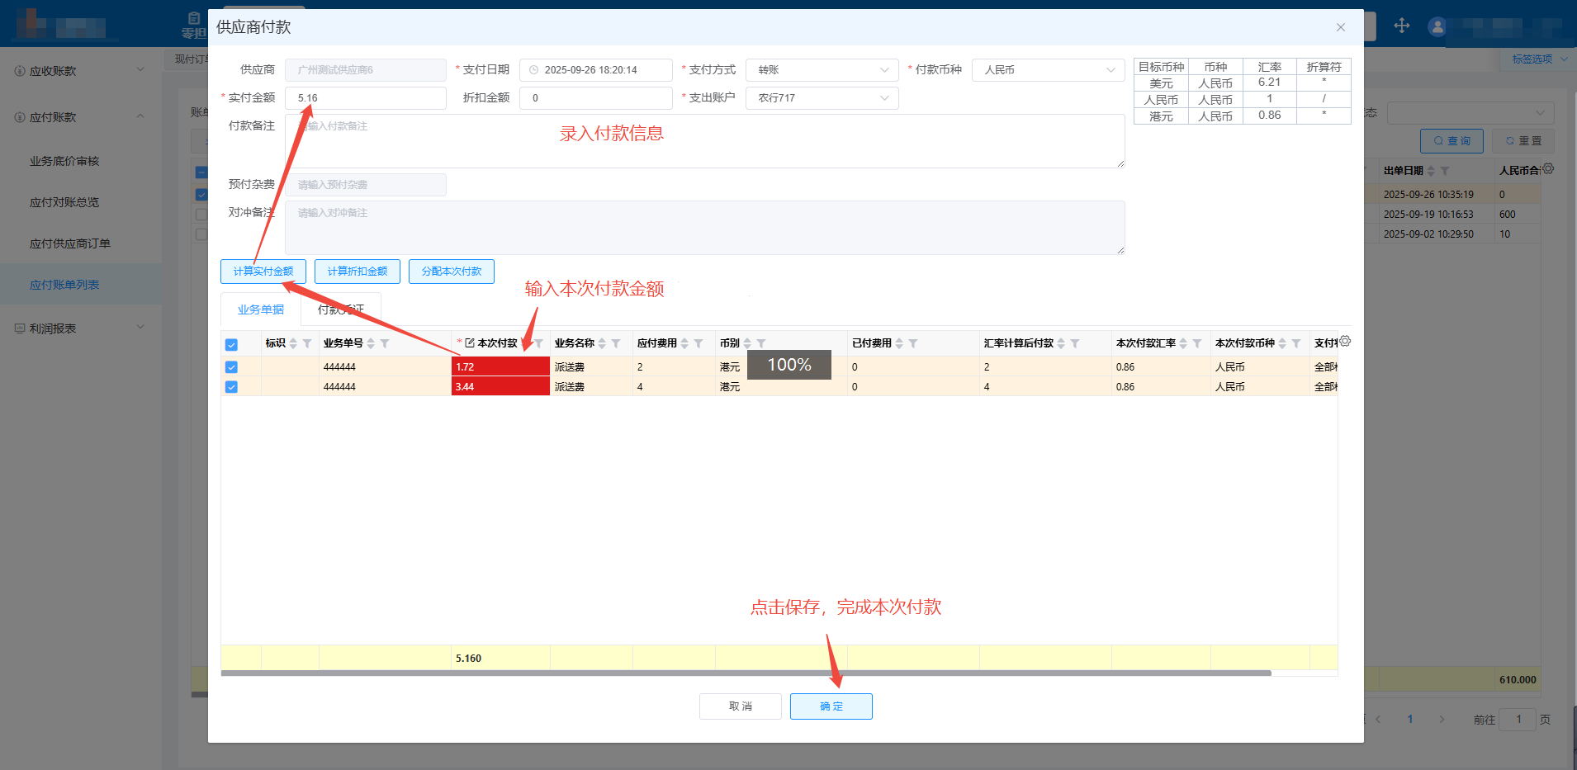Click filter icon on 业务名称 column
Image resolution: width=1577 pixels, height=770 pixels.
point(616,343)
